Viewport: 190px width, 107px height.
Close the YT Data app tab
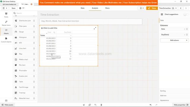31,4
